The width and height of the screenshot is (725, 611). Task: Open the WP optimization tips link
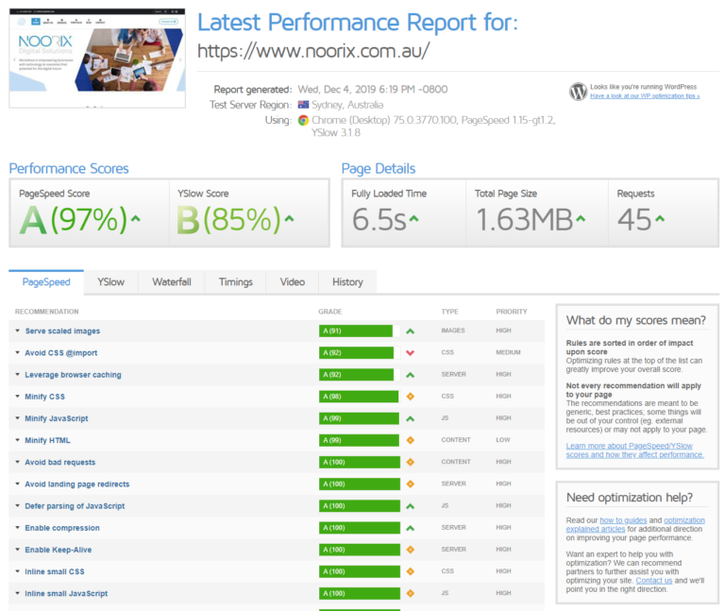[x=645, y=96]
